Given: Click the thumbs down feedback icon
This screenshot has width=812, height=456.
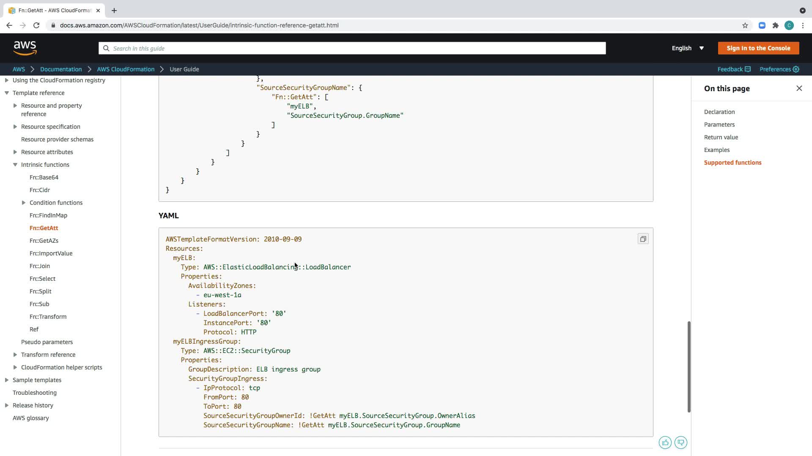Looking at the screenshot, I should click(x=680, y=442).
